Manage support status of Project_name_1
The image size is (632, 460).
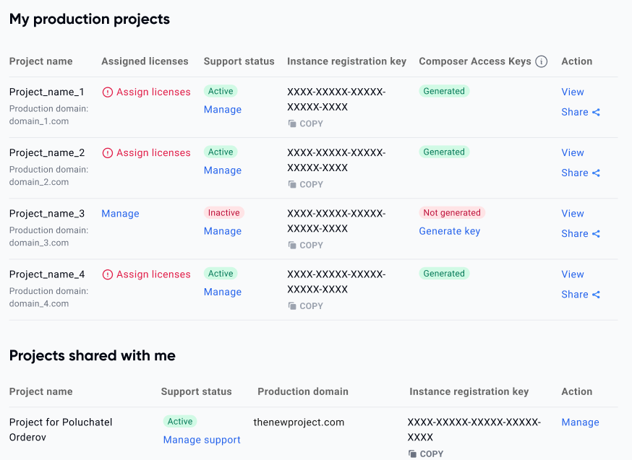click(223, 110)
